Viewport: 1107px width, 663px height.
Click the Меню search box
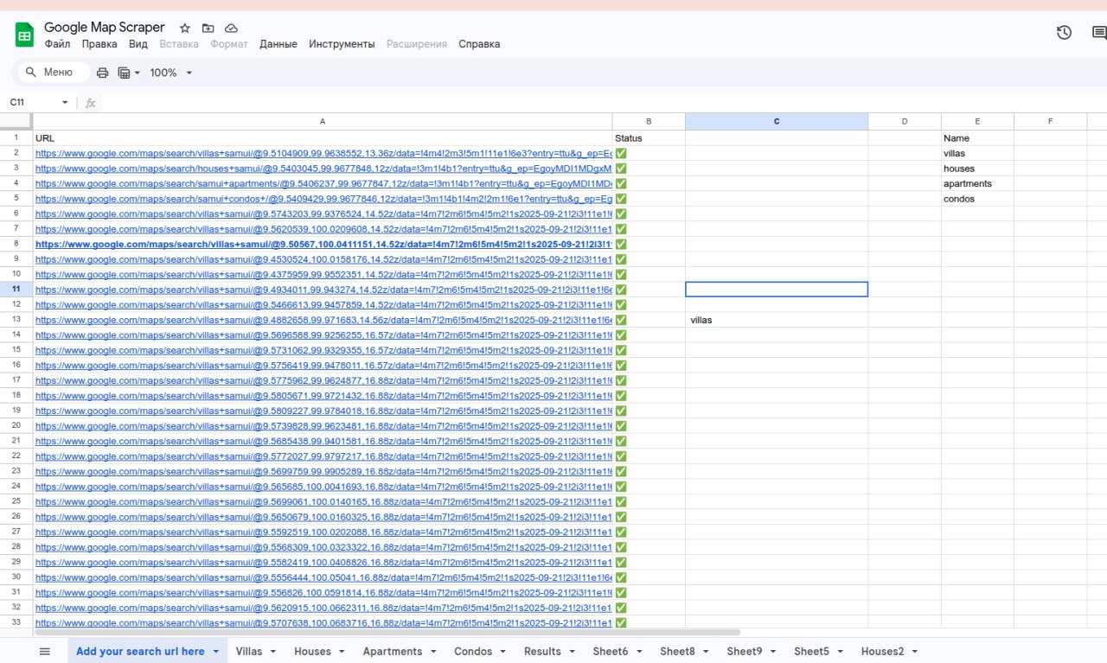(x=53, y=73)
